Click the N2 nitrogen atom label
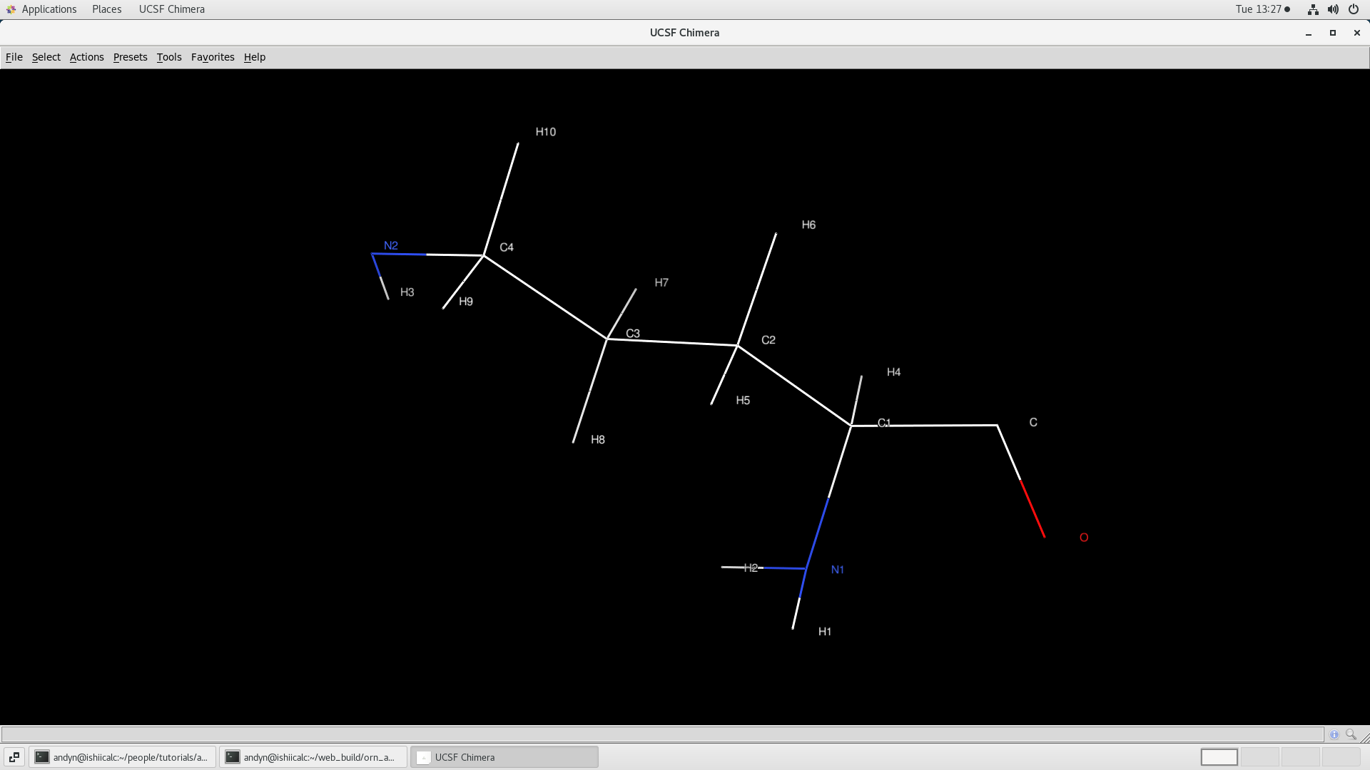 pyautogui.click(x=391, y=246)
